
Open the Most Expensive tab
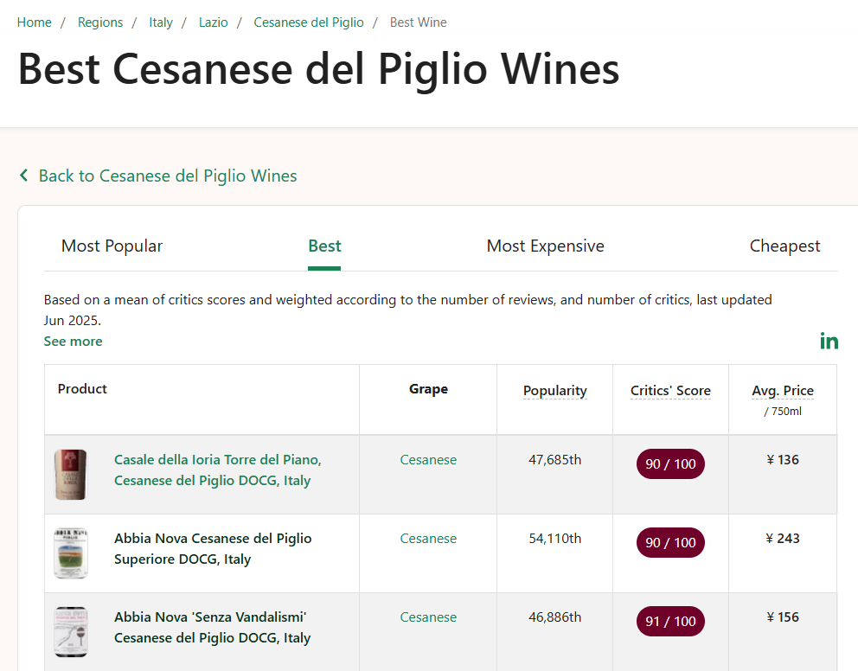[545, 246]
